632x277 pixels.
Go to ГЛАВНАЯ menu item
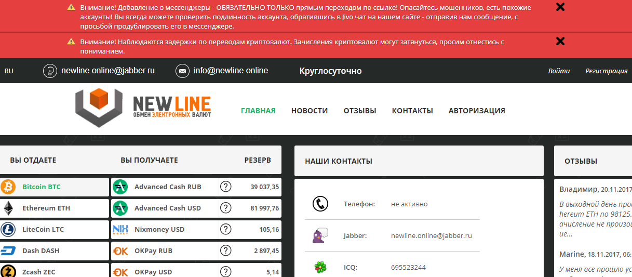coord(258,111)
